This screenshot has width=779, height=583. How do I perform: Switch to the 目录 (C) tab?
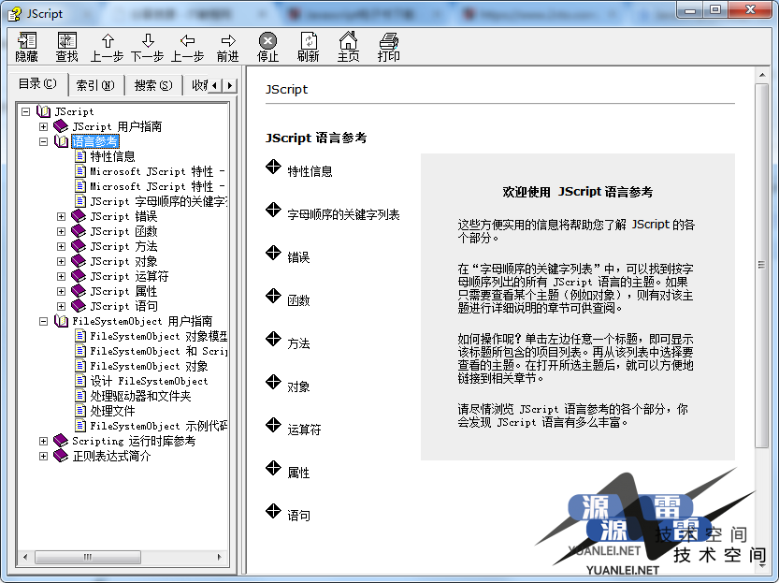pos(37,84)
